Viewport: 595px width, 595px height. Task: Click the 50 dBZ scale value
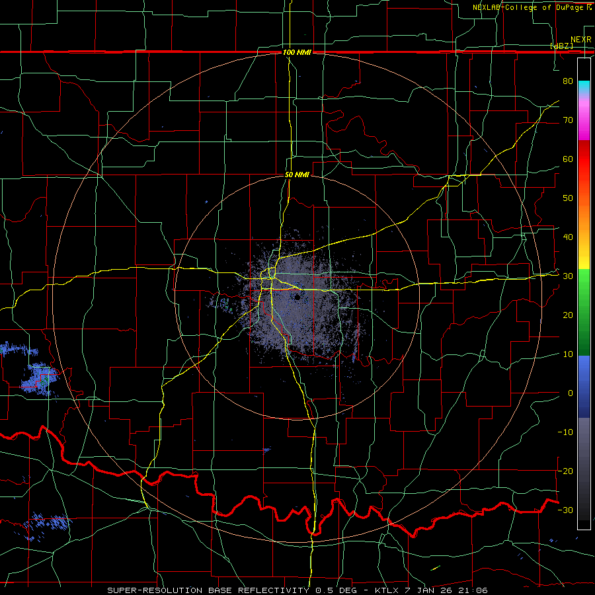pyautogui.click(x=568, y=198)
